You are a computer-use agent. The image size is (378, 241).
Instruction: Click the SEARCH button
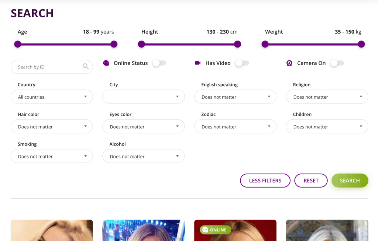click(350, 181)
